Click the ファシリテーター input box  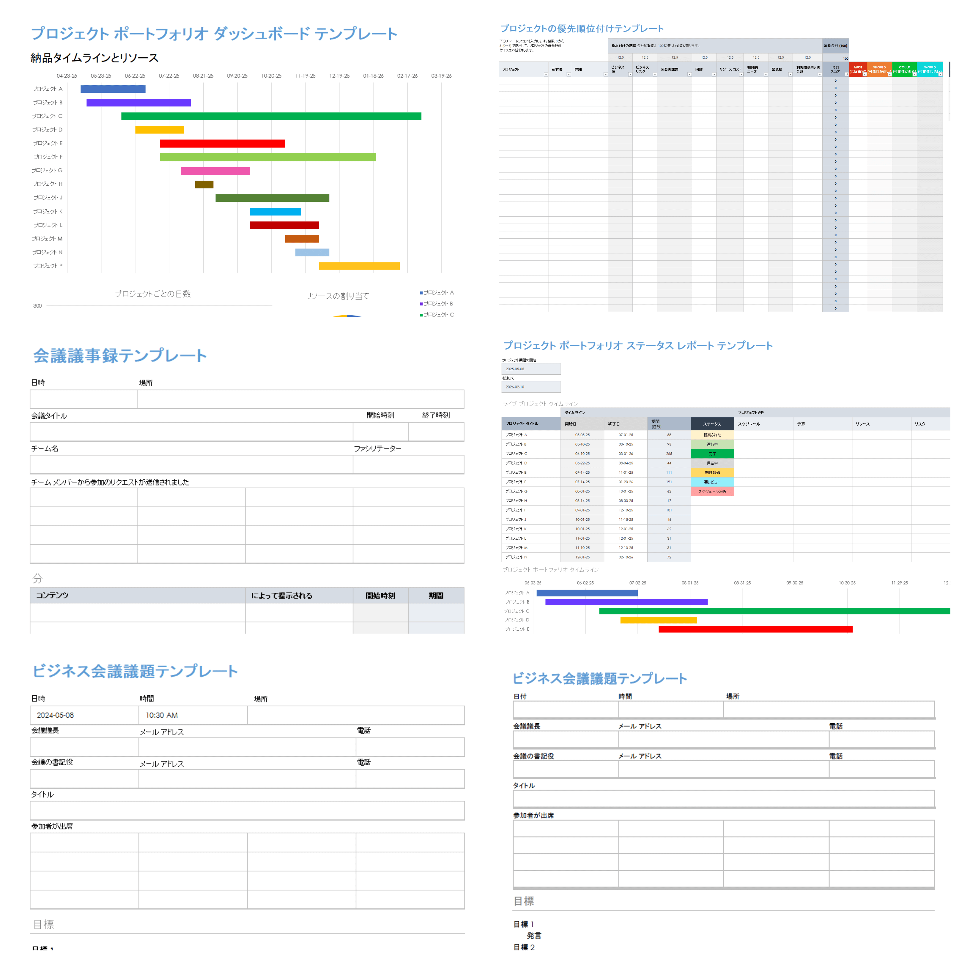(408, 464)
